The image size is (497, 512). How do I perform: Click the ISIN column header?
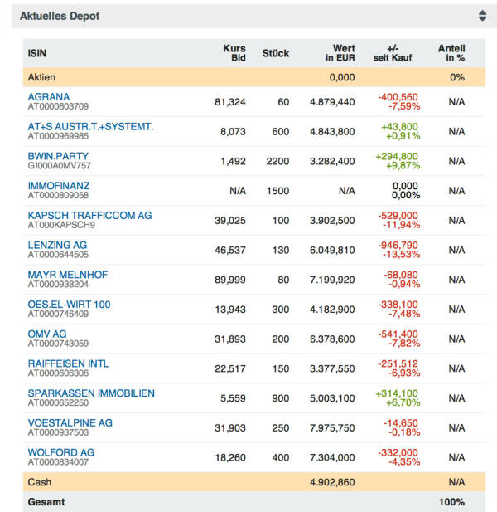36,53
